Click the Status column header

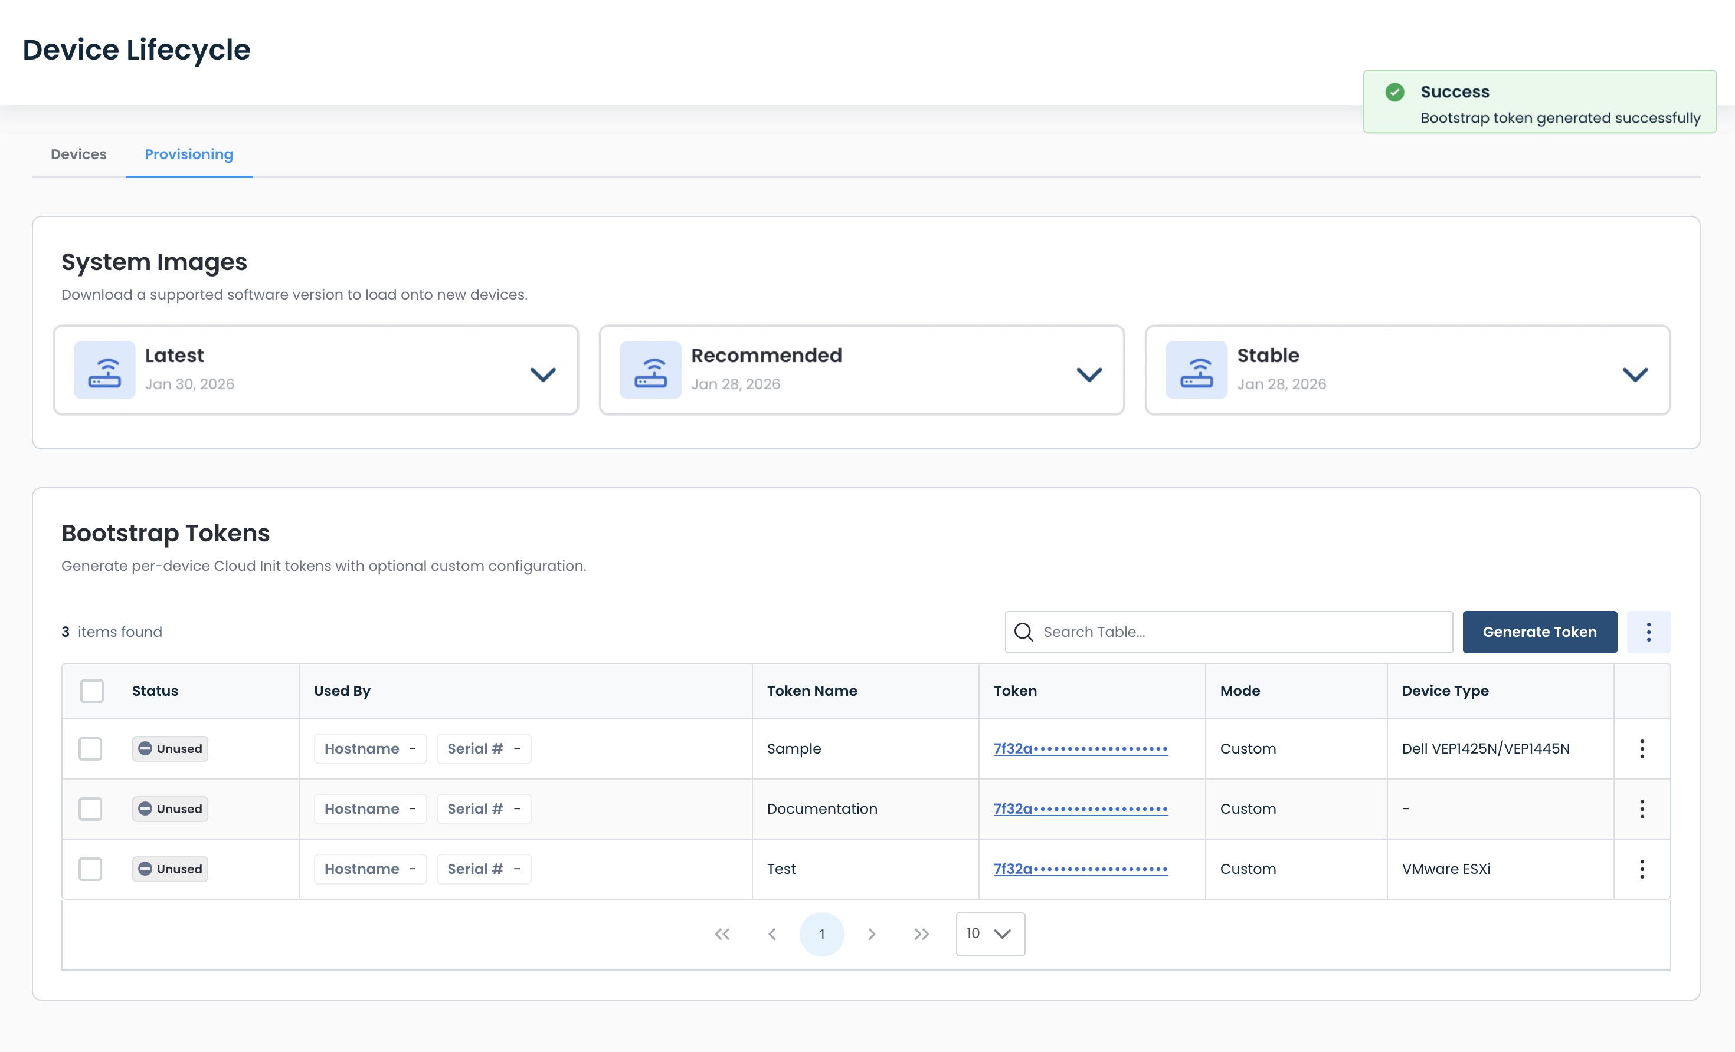click(x=155, y=691)
